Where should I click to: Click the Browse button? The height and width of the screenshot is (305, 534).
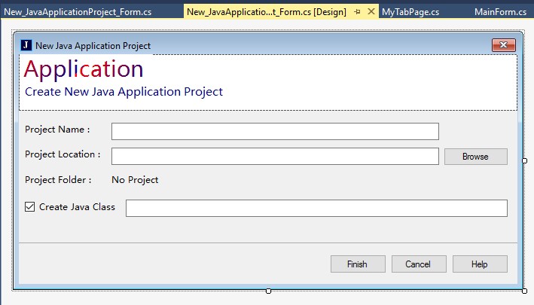tap(476, 157)
